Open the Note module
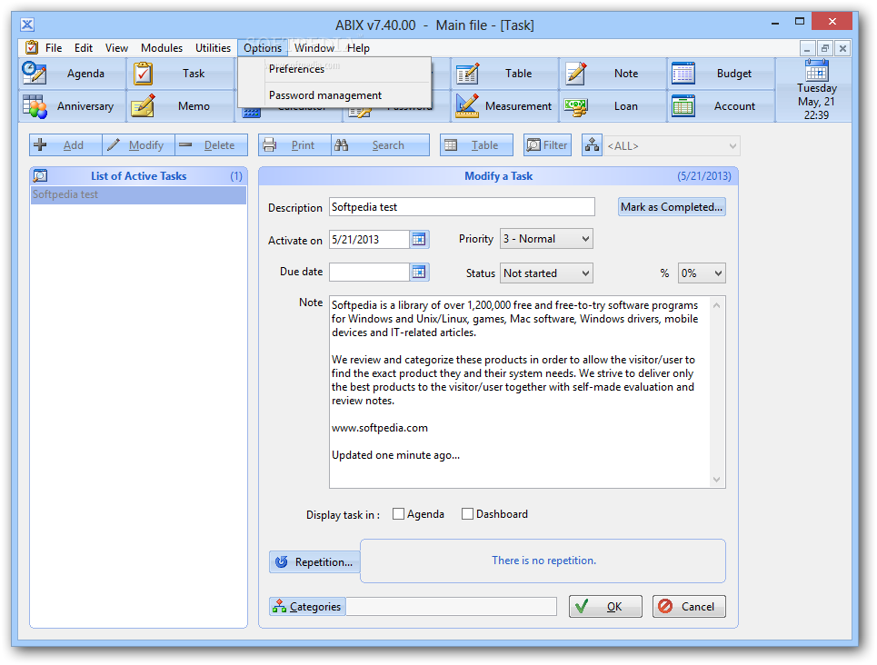 coord(613,74)
